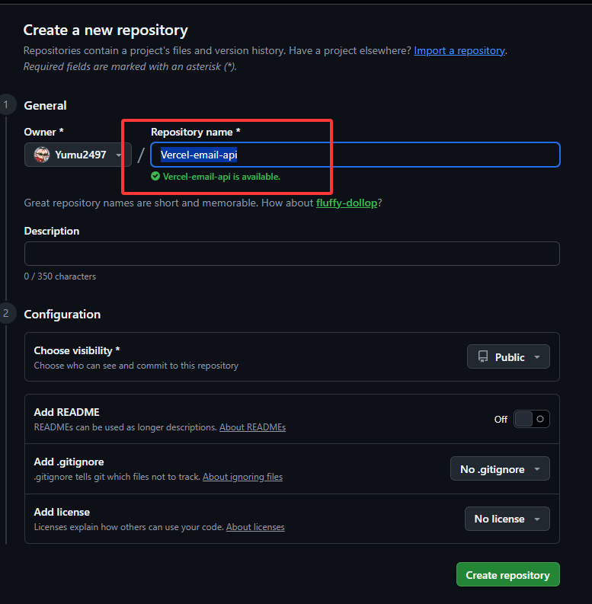Screen dimensions: 592x604
Task: Click the step 1 General marker
Action: click(x=7, y=105)
